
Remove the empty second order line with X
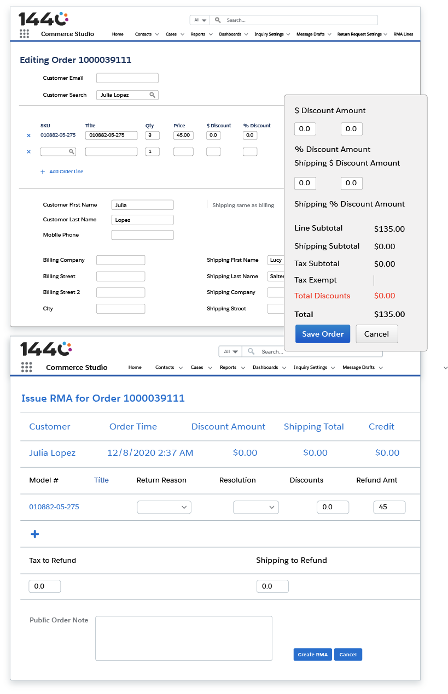click(29, 152)
